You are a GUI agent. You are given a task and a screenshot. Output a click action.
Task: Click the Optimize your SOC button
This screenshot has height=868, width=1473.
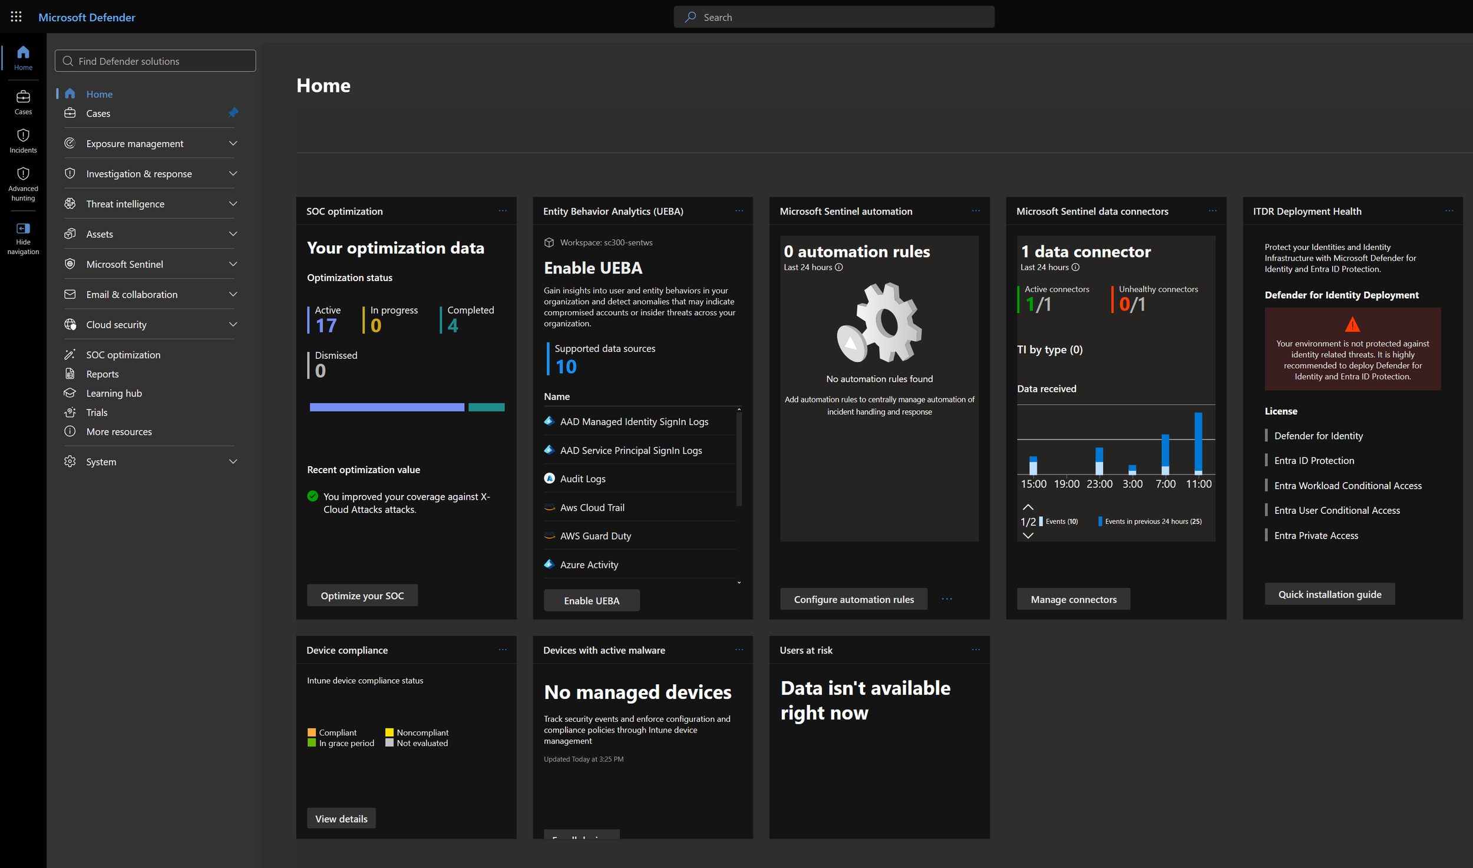pyautogui.click(x=362, y=596)
